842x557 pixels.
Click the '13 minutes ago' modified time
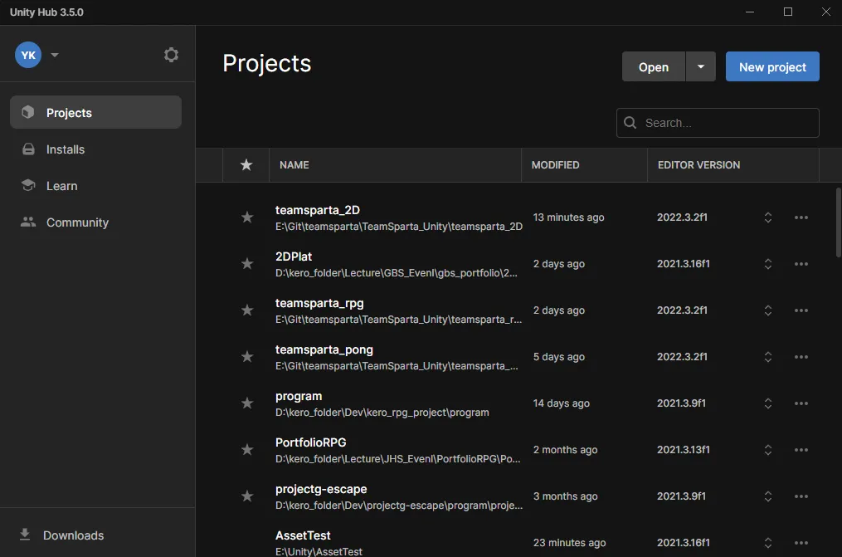click(568, 217)
